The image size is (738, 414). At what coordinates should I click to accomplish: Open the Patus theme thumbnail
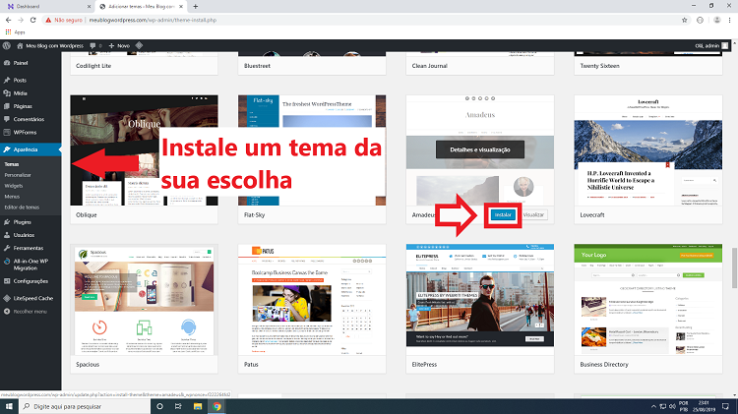[x=312, y=300]
